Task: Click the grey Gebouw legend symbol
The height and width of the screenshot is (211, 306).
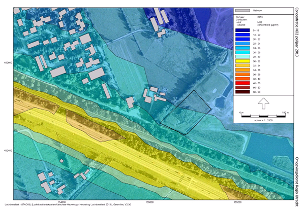Action: 242,11
